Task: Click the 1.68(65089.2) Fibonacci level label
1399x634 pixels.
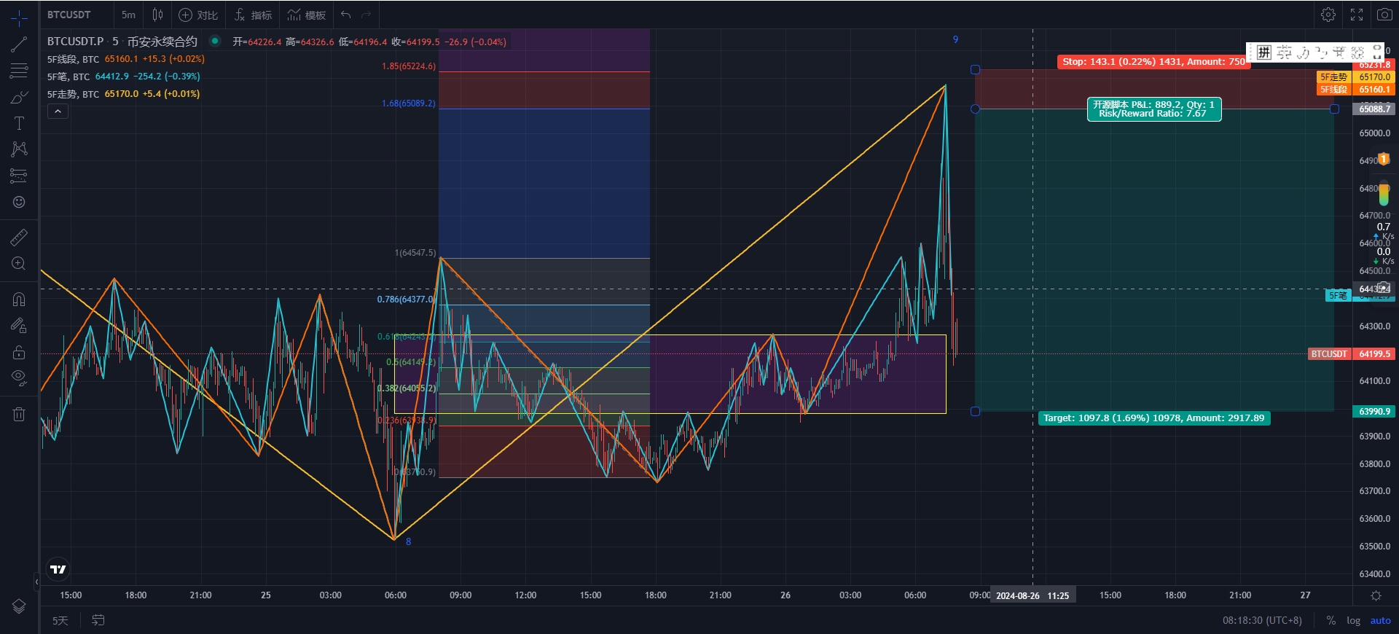Action: (409, 103)
